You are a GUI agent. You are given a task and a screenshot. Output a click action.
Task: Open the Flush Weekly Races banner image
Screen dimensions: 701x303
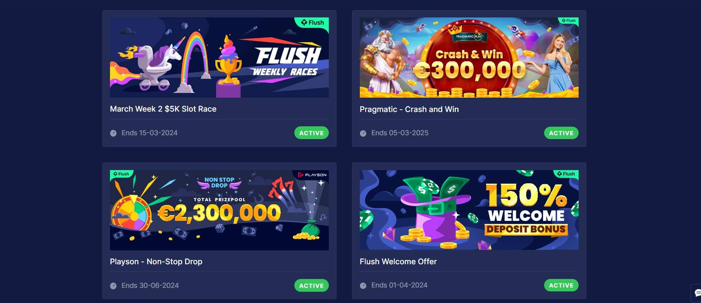[x=219, y=57]
